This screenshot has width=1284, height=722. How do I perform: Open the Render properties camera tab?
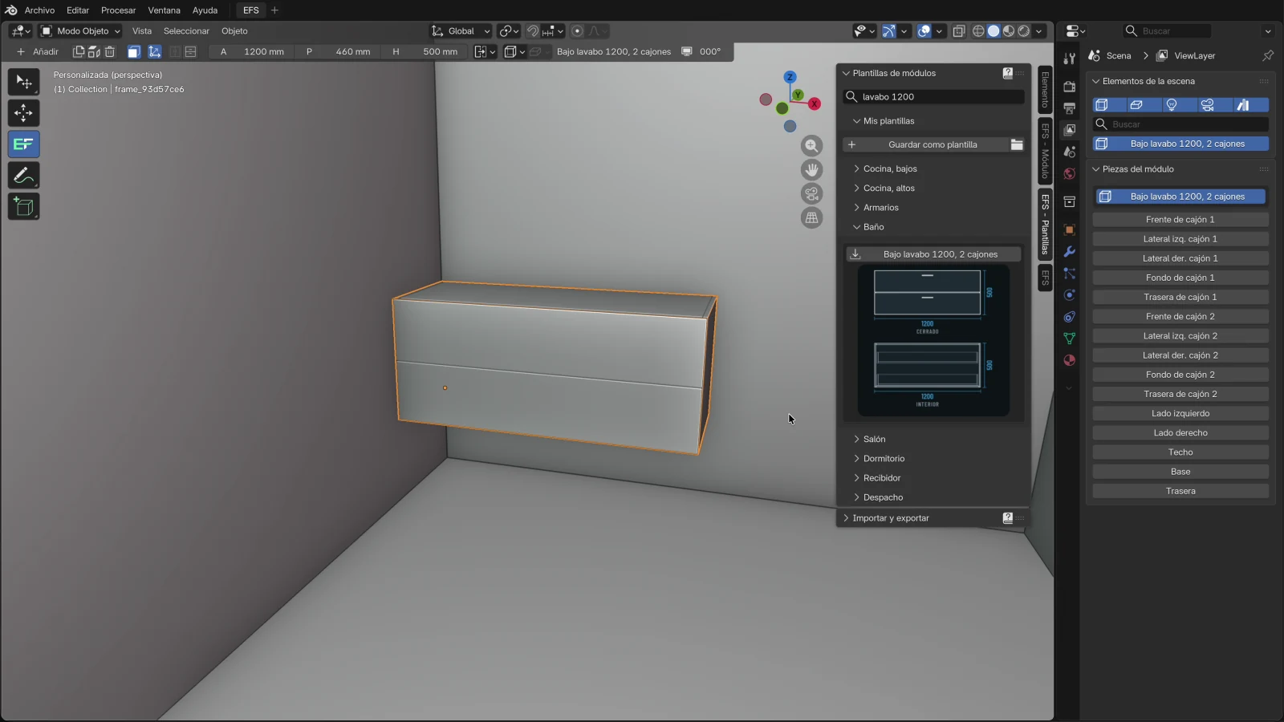coord(1069,86)
